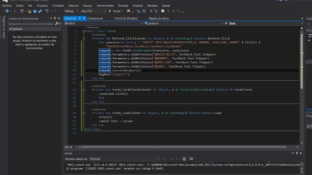Toggle auto-hide pin on Salida panel
The height and width of the screenshot is (175, 312).
pyautogui.click(x=297, y=153)
